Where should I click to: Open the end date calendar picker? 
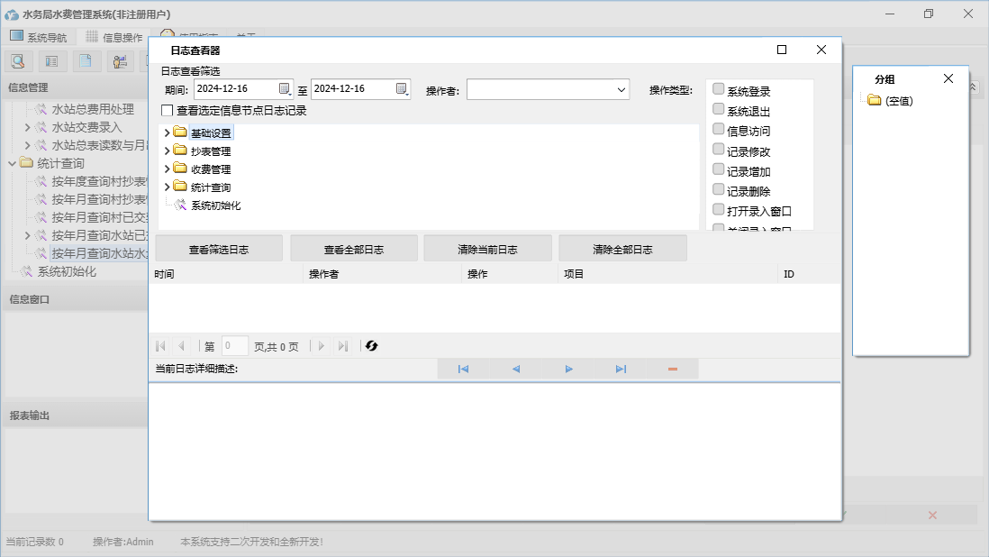[x=402, y=88]
